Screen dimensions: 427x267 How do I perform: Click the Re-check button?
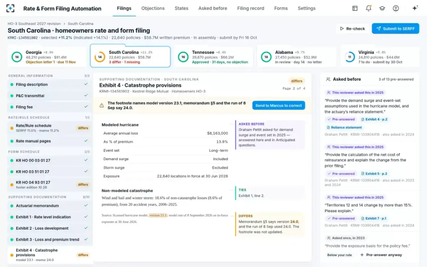pyautogui.click(x=352, y=28)
